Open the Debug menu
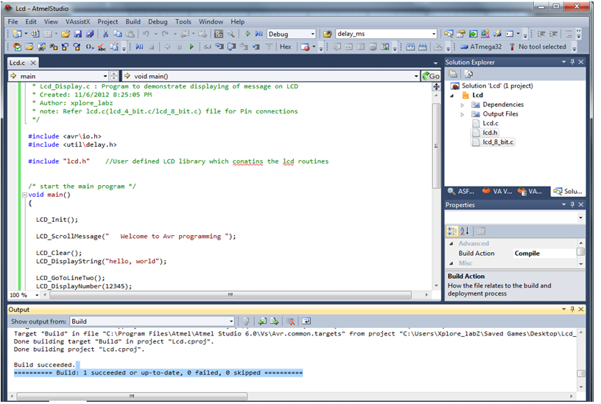The width and height of the screenshot is (601, 404). pos(158,21)
